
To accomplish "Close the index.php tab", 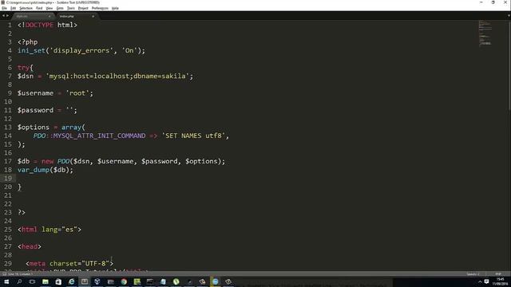I will click(93, 16).
